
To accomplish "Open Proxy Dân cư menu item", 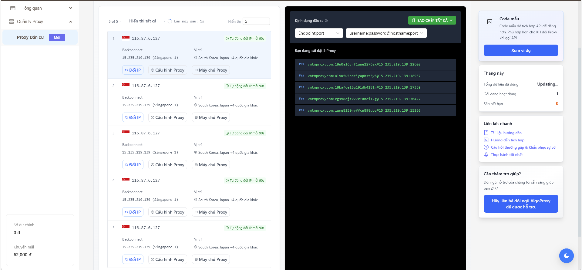I will (31, 37).
